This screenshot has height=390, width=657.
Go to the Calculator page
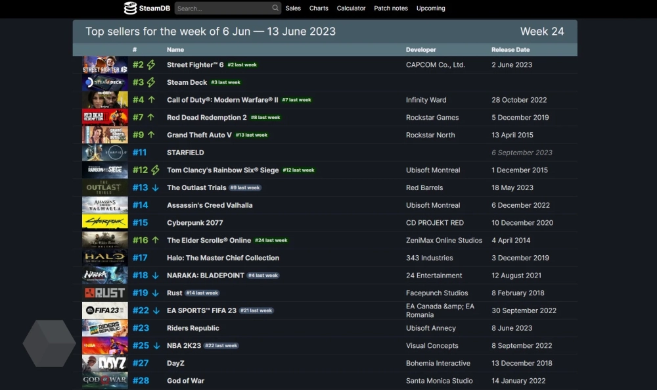(x=351, y=9)
